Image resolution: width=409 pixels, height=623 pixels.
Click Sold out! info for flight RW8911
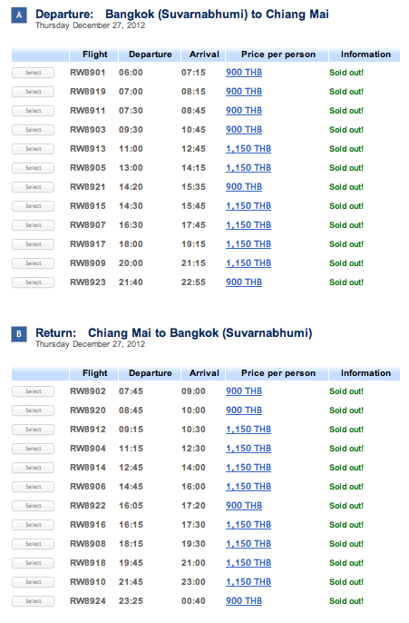click(x=346, y=111)
